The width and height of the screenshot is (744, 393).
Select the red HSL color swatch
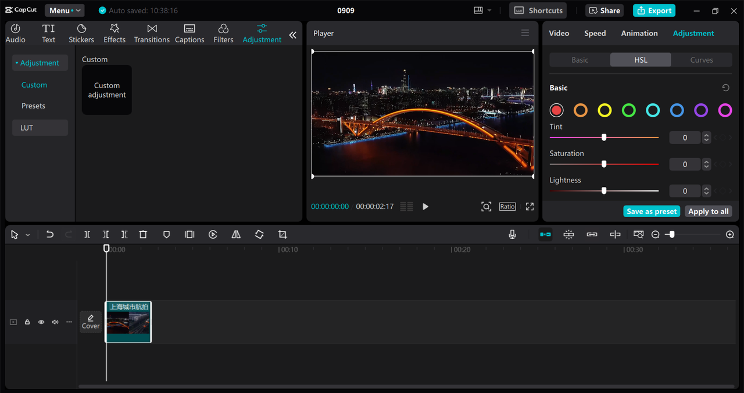[557, 110]
